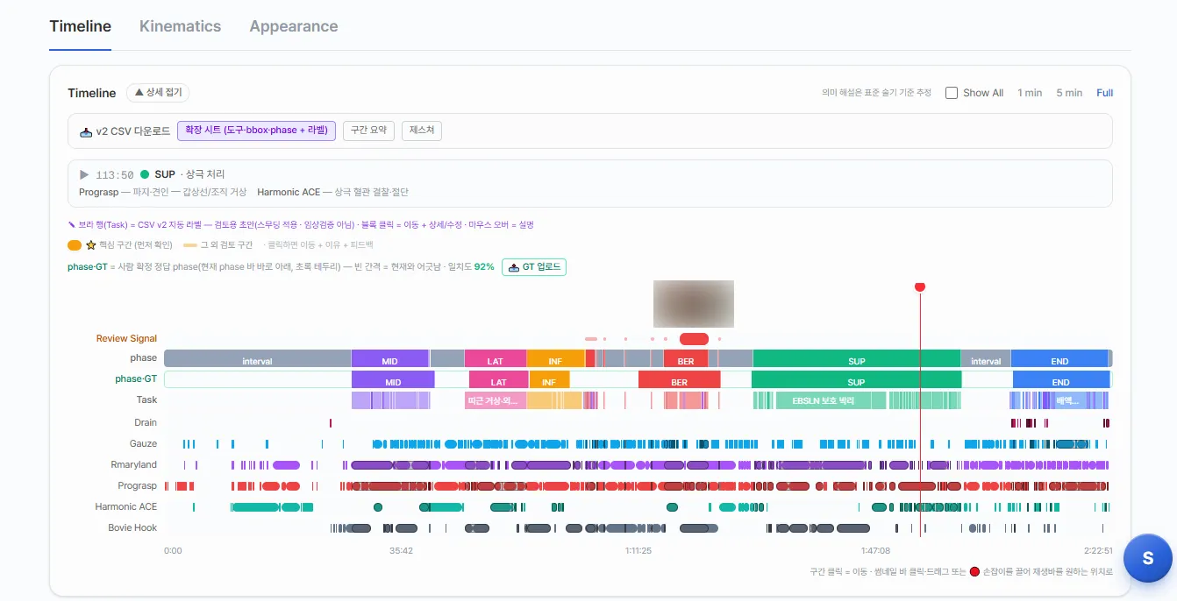Play from 113:50 with play icon
The height and width of the screenshot is (601, 1177).
click(x=84, y=174)
